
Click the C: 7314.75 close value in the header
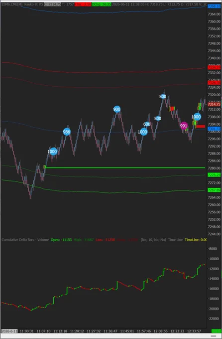(52, 4)
